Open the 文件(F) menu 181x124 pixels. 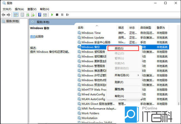click(x=7, y=9)
